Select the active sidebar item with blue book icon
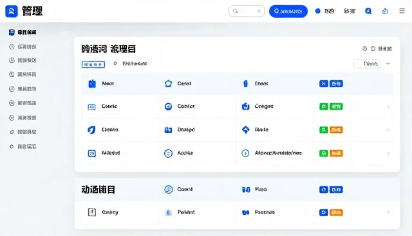412x236 pixels. pos(23,33)
